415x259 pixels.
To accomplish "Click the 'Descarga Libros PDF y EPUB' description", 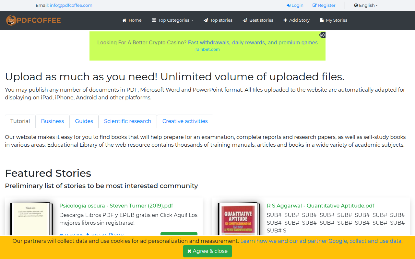I will 128,219.
